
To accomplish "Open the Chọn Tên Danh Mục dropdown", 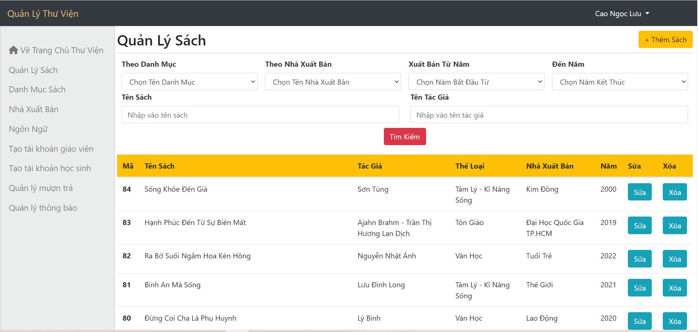I will click(x=189, y=81).
